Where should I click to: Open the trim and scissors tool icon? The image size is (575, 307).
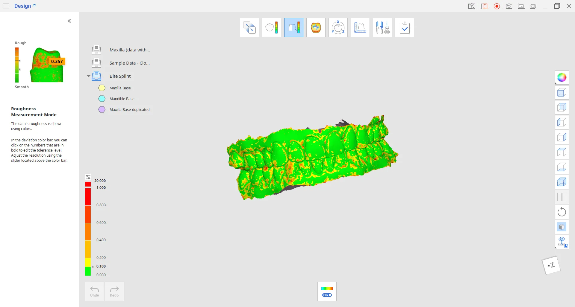(x=382, y=28)
